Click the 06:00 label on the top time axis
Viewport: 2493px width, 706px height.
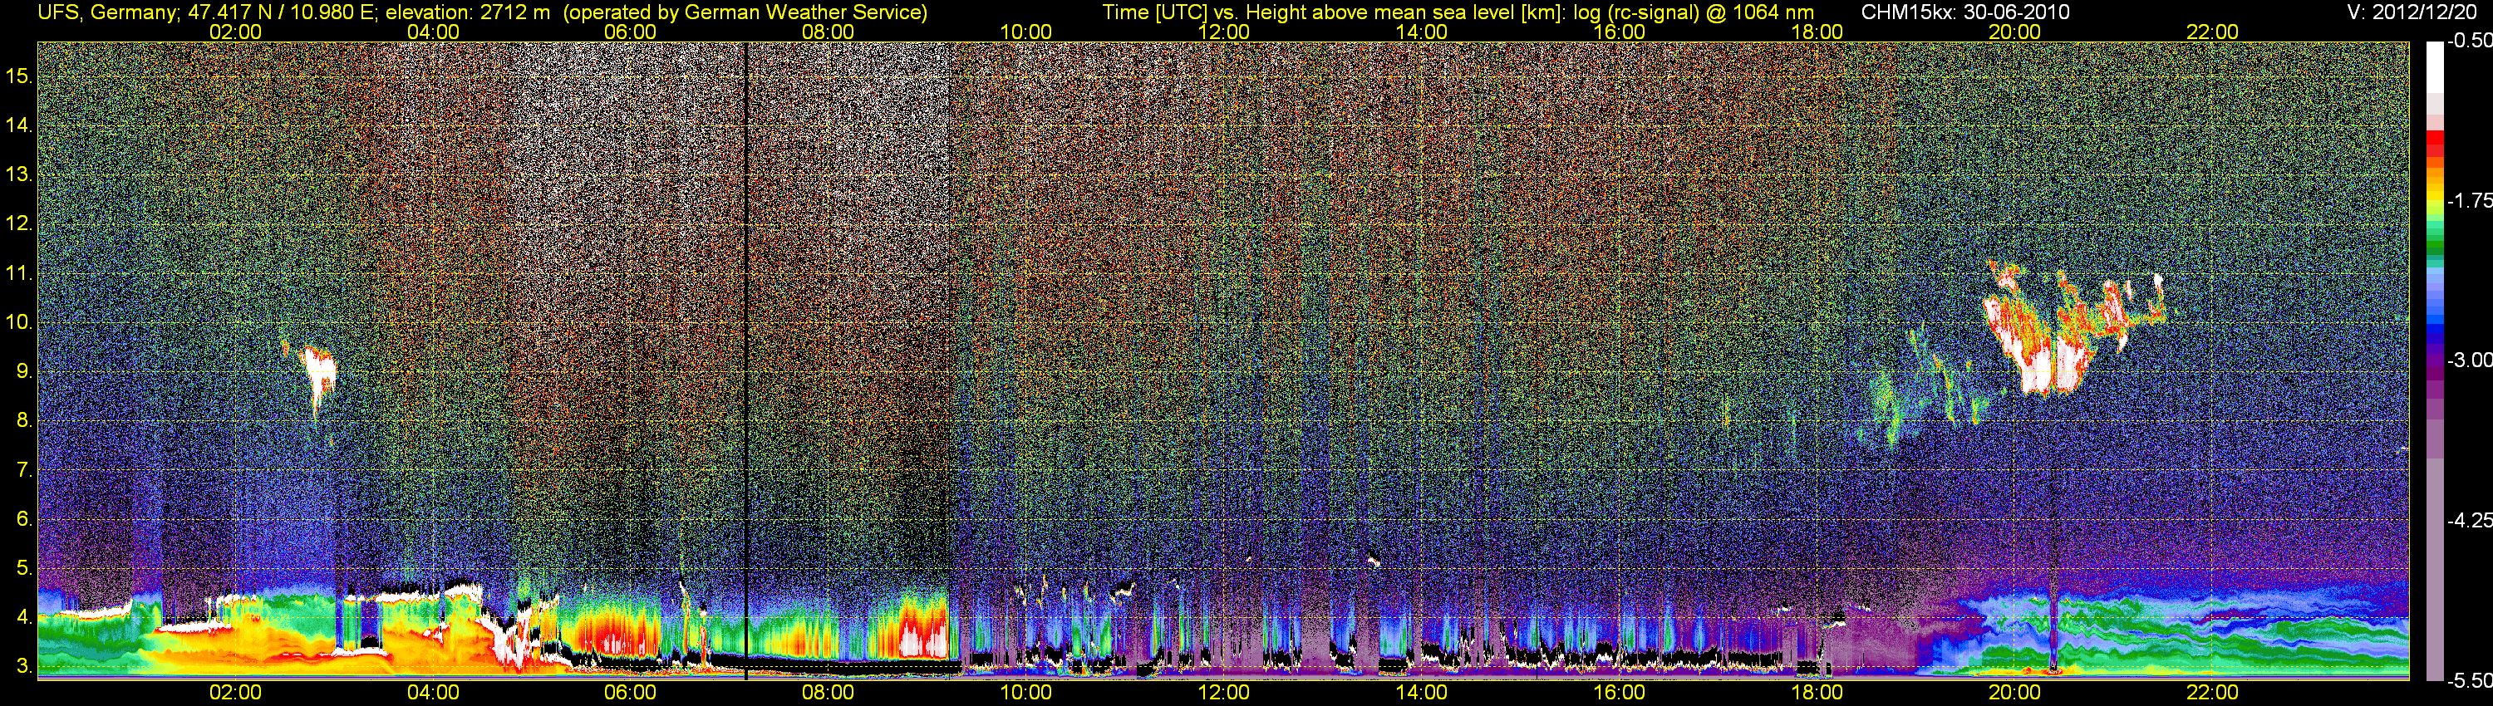[x=630, y=32]
